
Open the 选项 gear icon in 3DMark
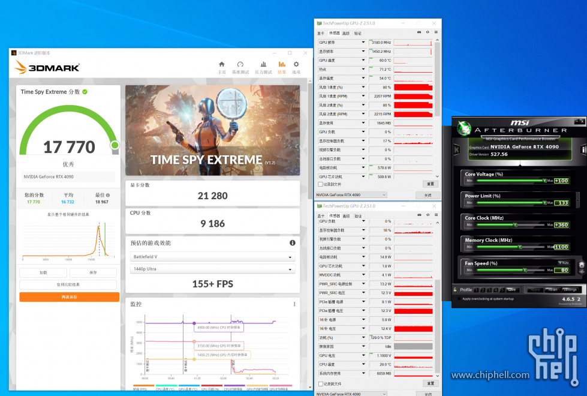296,64
